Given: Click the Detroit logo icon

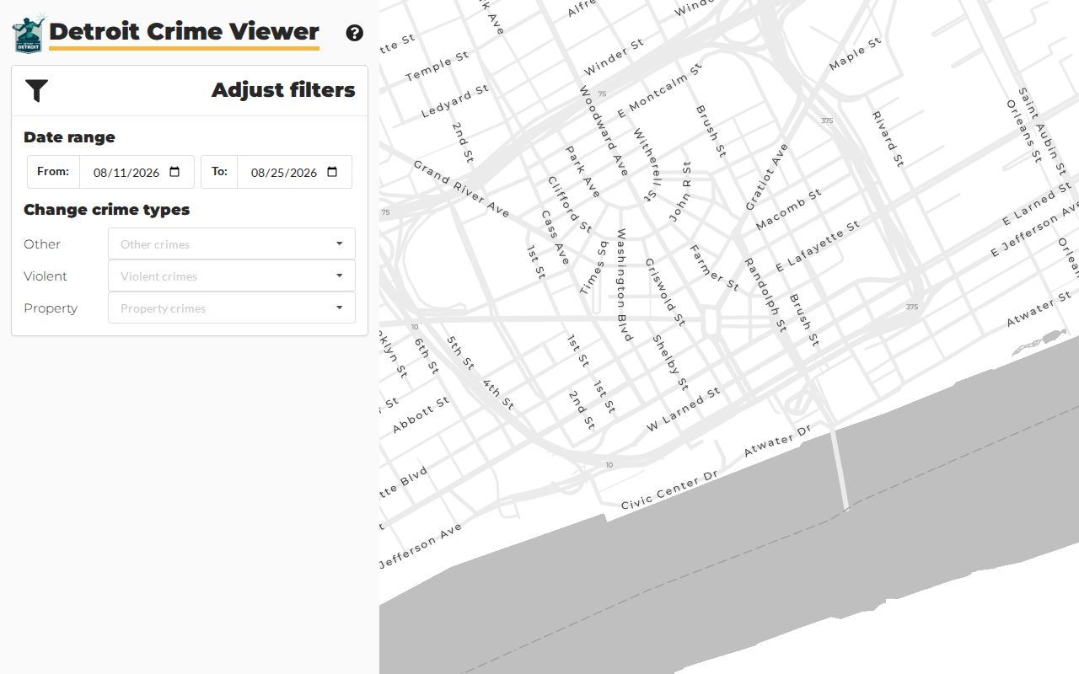Looking at the screenshot, I should pyautogui.click(x=28, y=34).
